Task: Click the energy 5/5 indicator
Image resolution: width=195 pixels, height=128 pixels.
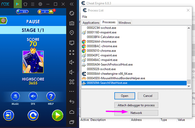Action: 22,12
